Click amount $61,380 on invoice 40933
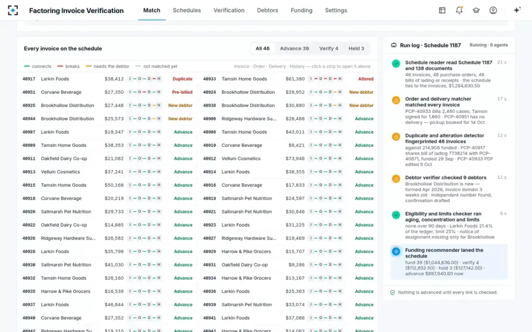The width and height of the screenshot is (532, 332). tap(295, 79)
